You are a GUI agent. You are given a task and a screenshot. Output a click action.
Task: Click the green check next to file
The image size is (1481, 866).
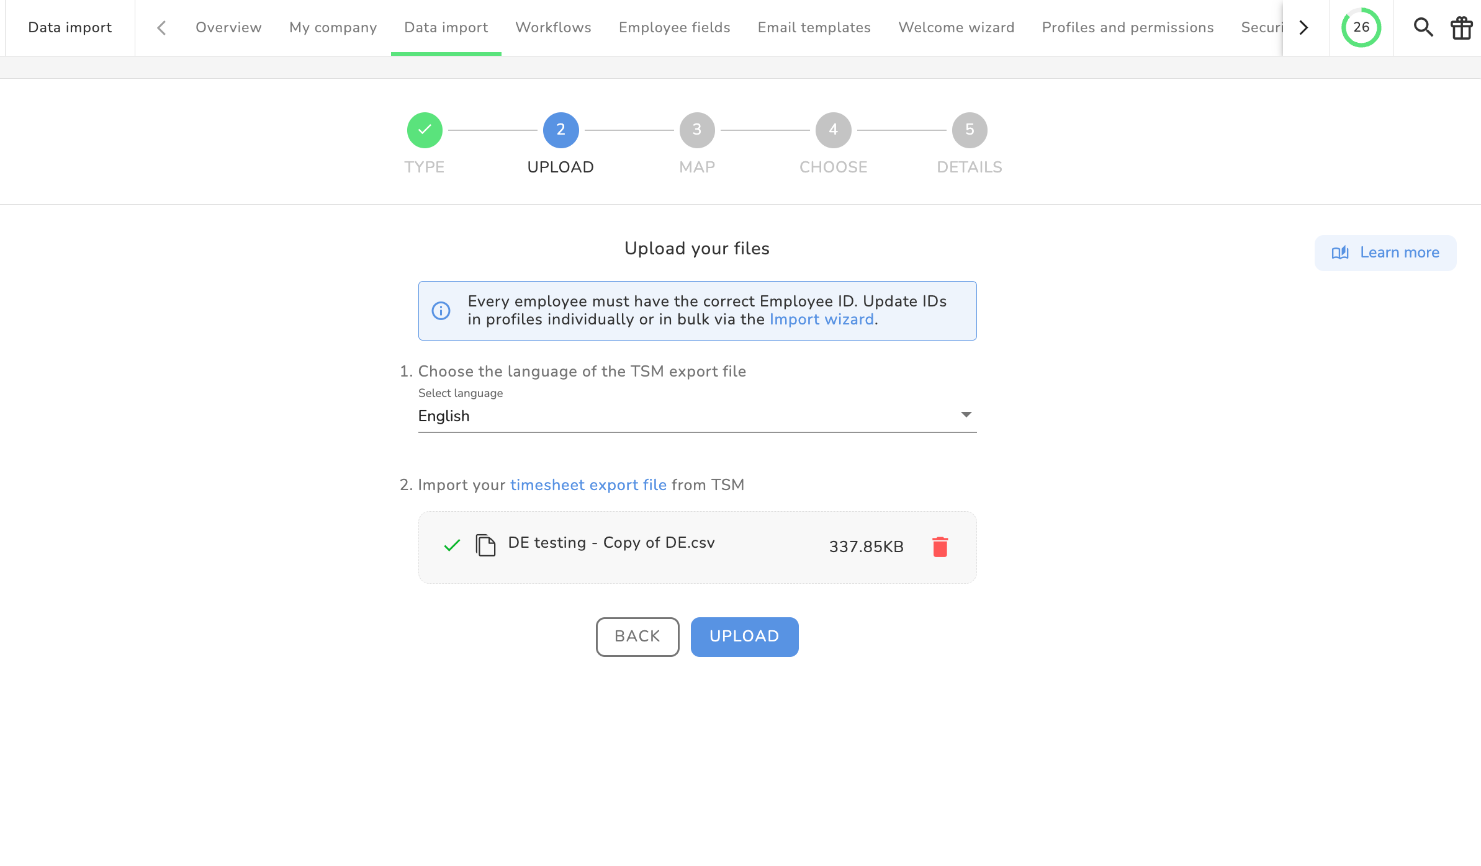(x=452, y=545)
